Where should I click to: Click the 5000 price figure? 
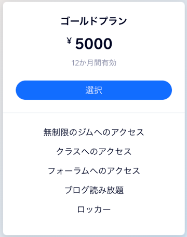[94, 44]
